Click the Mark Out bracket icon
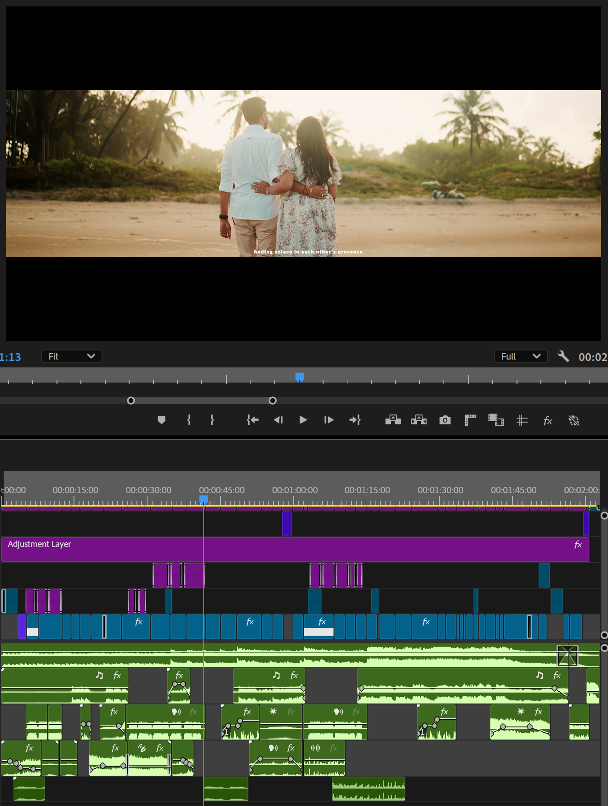 coord(212,420)
